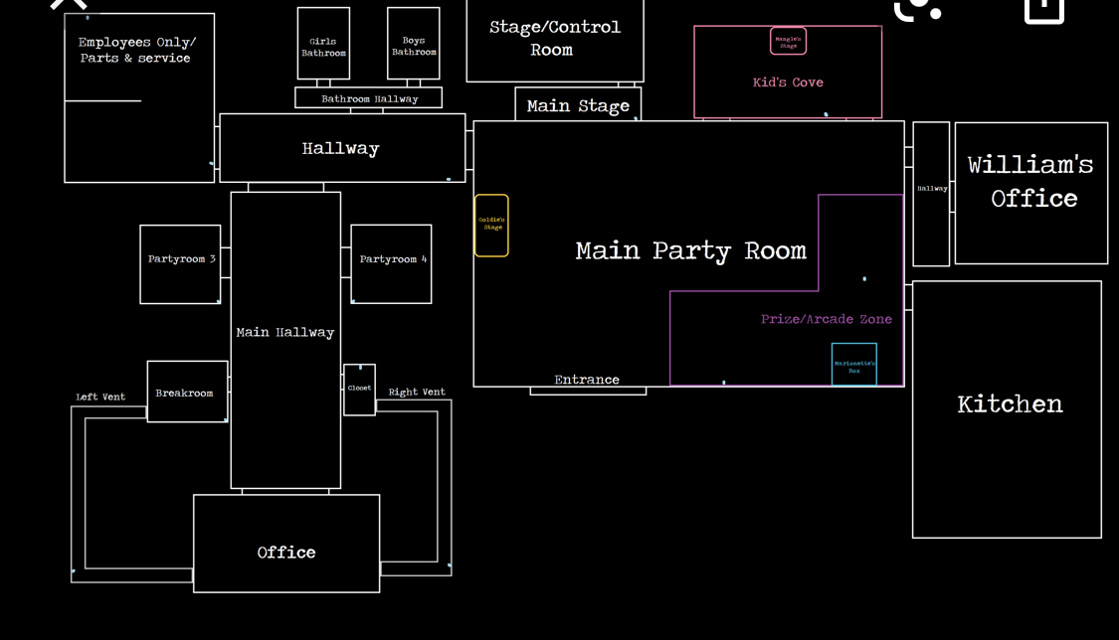The width and height of the screenshot is (1119, 640).
Task: Tap the share icon at top right
Action: [x=1044, y=10]
